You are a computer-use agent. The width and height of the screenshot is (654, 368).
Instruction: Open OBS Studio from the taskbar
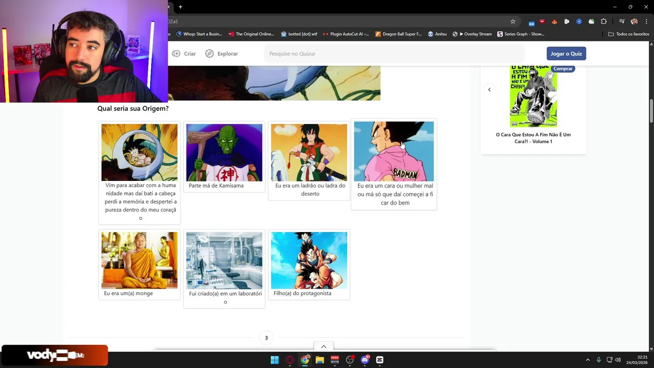(350, 360)
